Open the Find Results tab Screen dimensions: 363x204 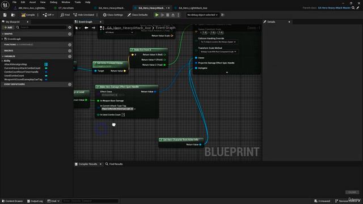(x=114, y=164)
